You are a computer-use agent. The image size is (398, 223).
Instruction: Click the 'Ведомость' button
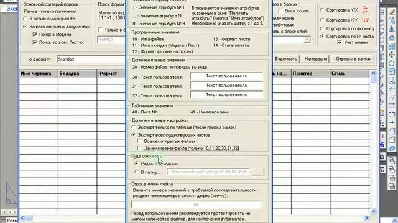286,59
